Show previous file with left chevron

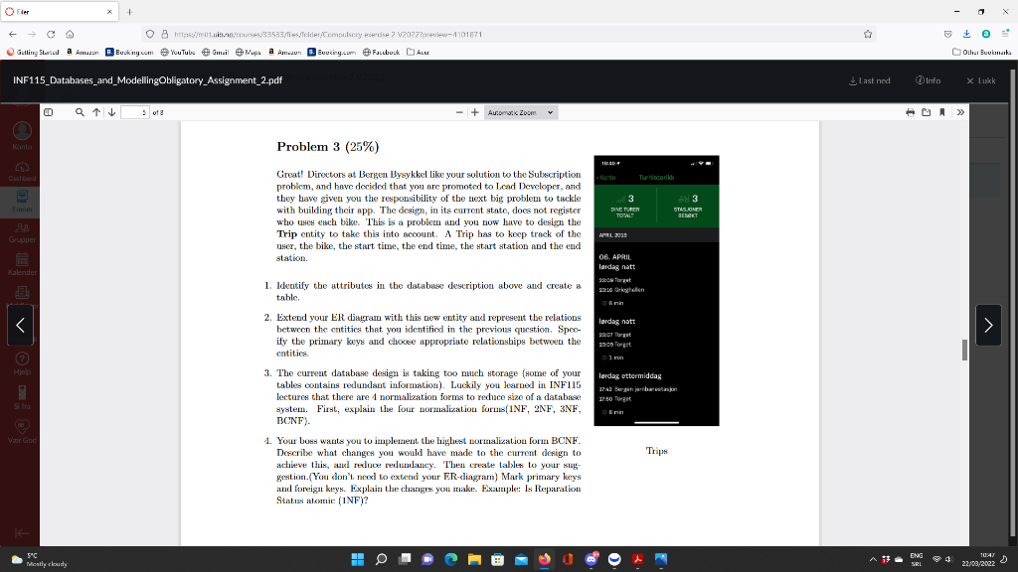[x=20, y=325]
